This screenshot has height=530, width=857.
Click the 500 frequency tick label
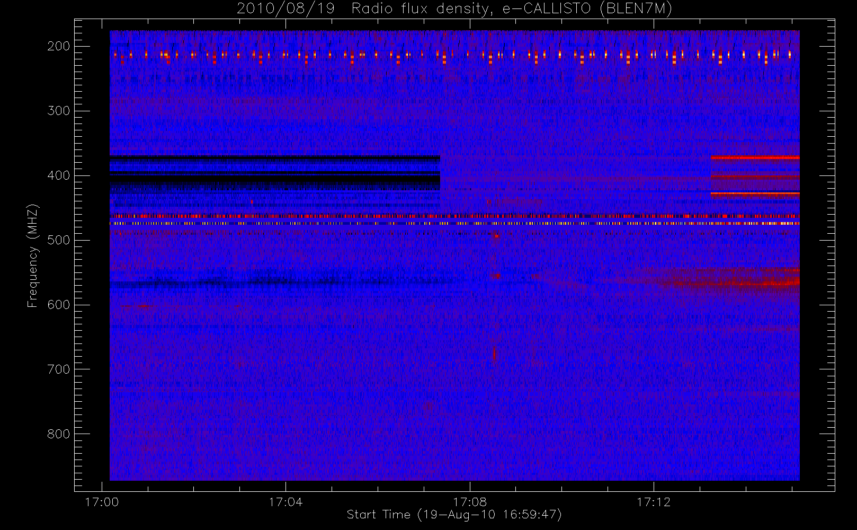click(x=58, y=240)
